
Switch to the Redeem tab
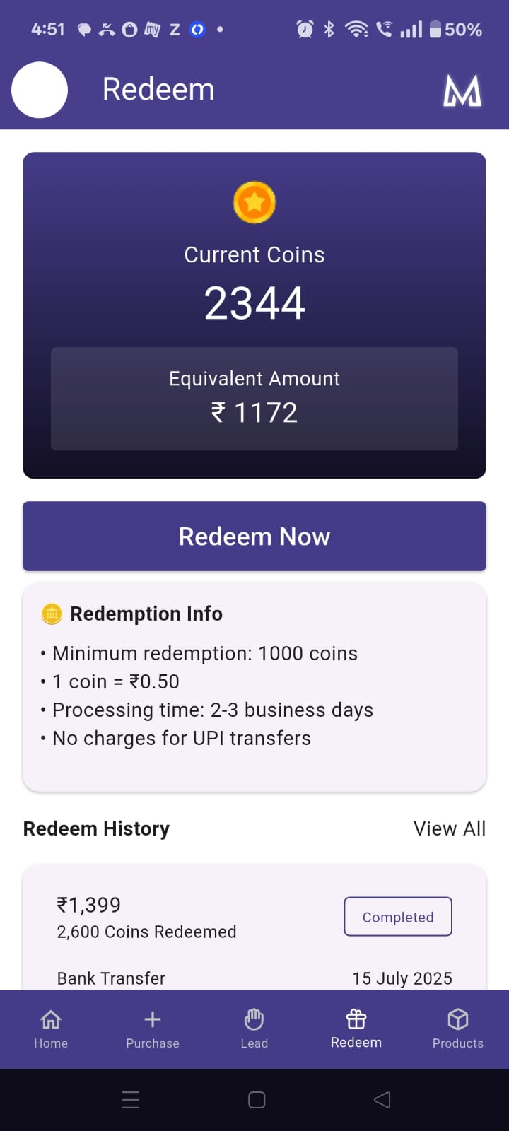(356, 1029)
